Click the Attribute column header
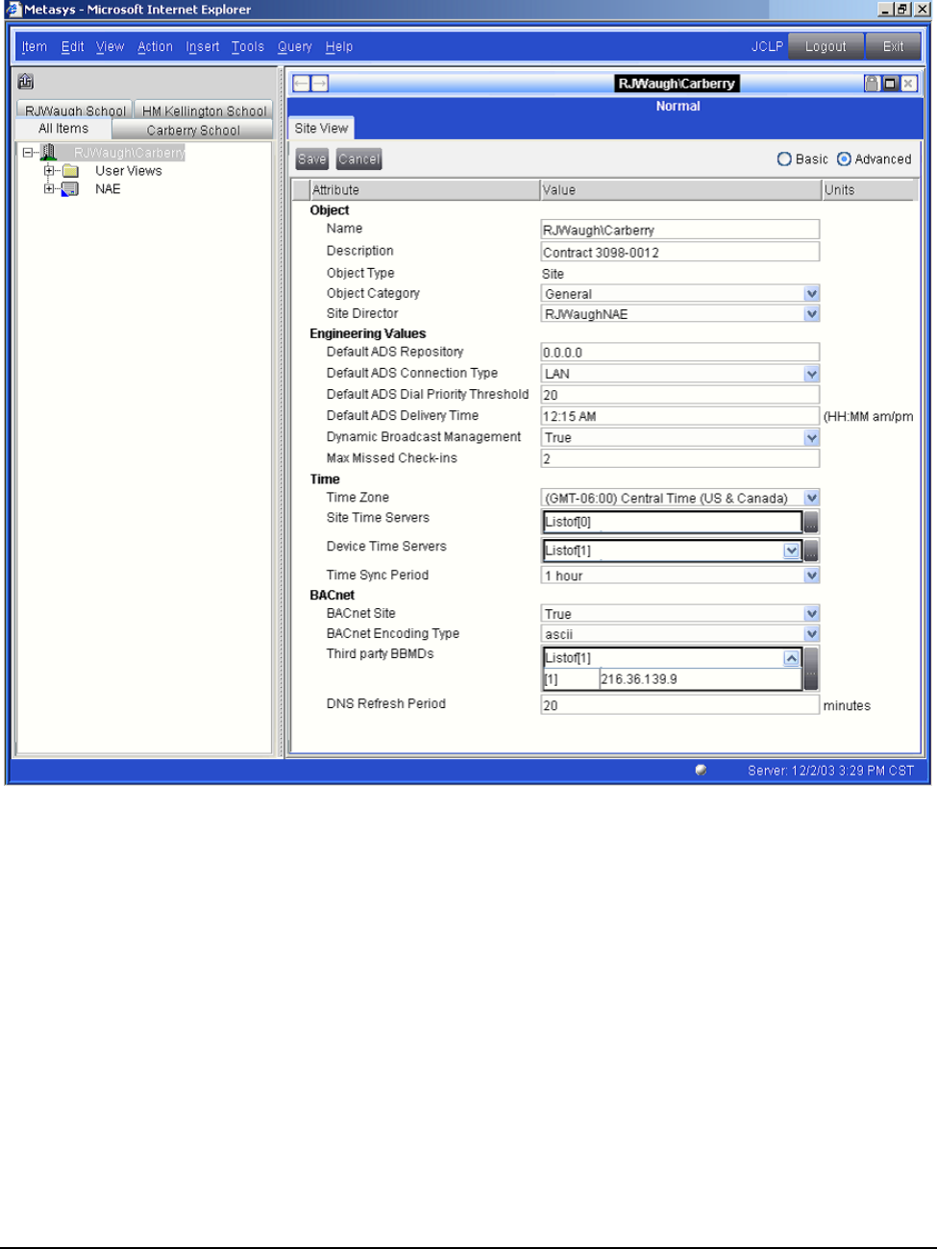 (425, 190)
